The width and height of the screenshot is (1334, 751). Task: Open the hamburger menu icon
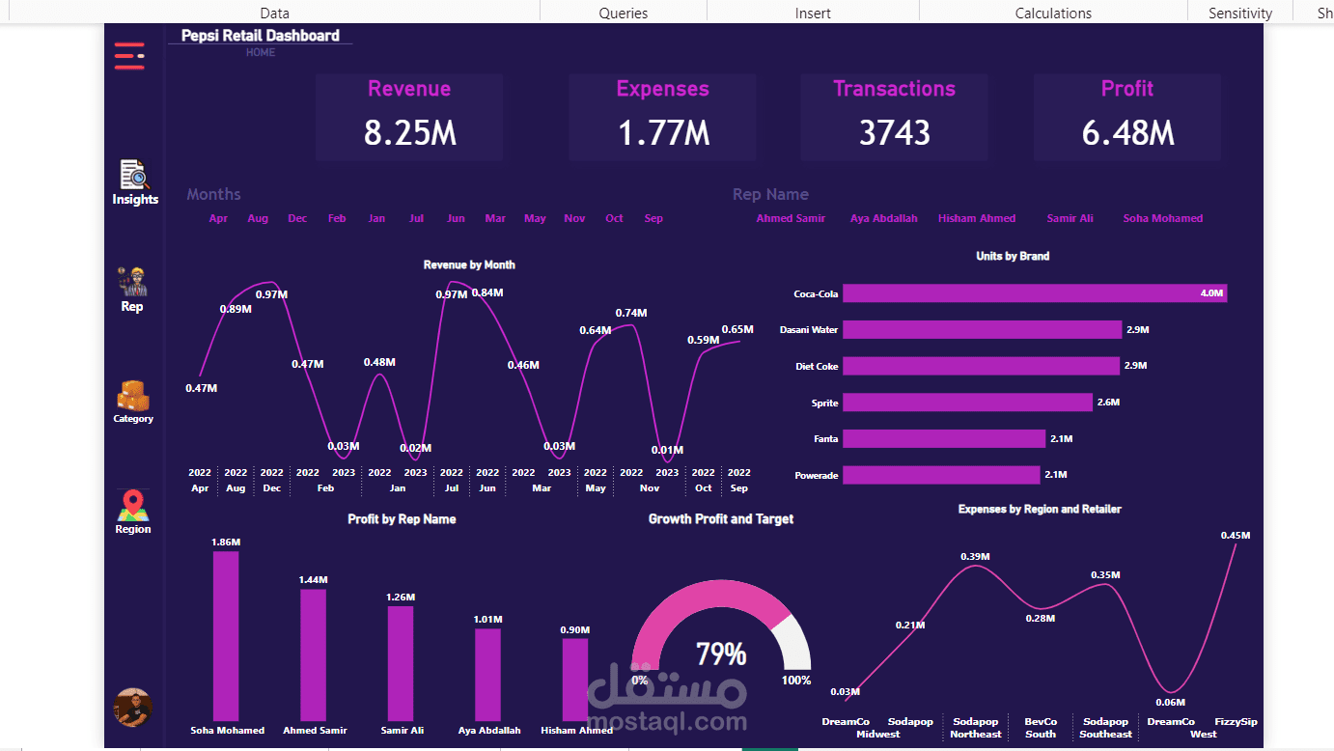(129, 56)
